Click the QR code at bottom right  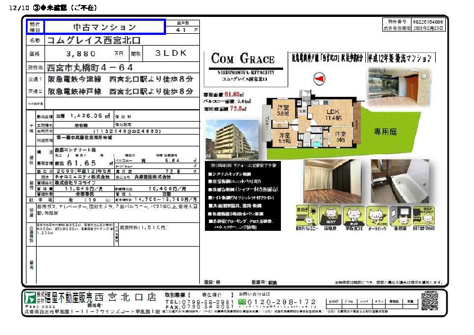coord(431,300)
